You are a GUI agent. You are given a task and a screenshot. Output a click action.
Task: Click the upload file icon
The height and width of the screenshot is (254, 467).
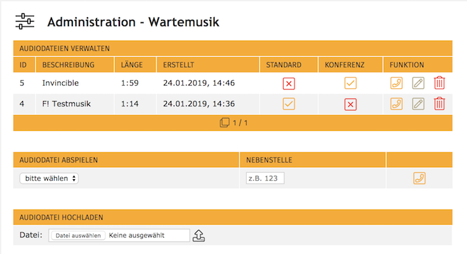199,236
